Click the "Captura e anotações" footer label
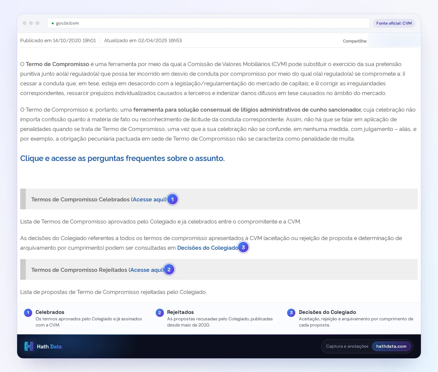Viewport: 438px width, 372px height. 347,346
